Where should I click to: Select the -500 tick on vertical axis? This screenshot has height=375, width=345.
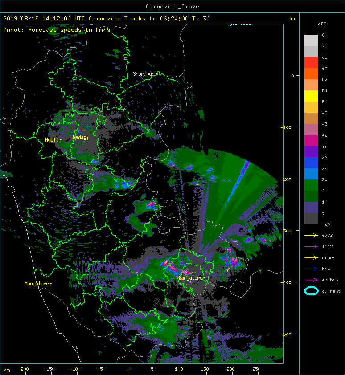tap(286, 334)
